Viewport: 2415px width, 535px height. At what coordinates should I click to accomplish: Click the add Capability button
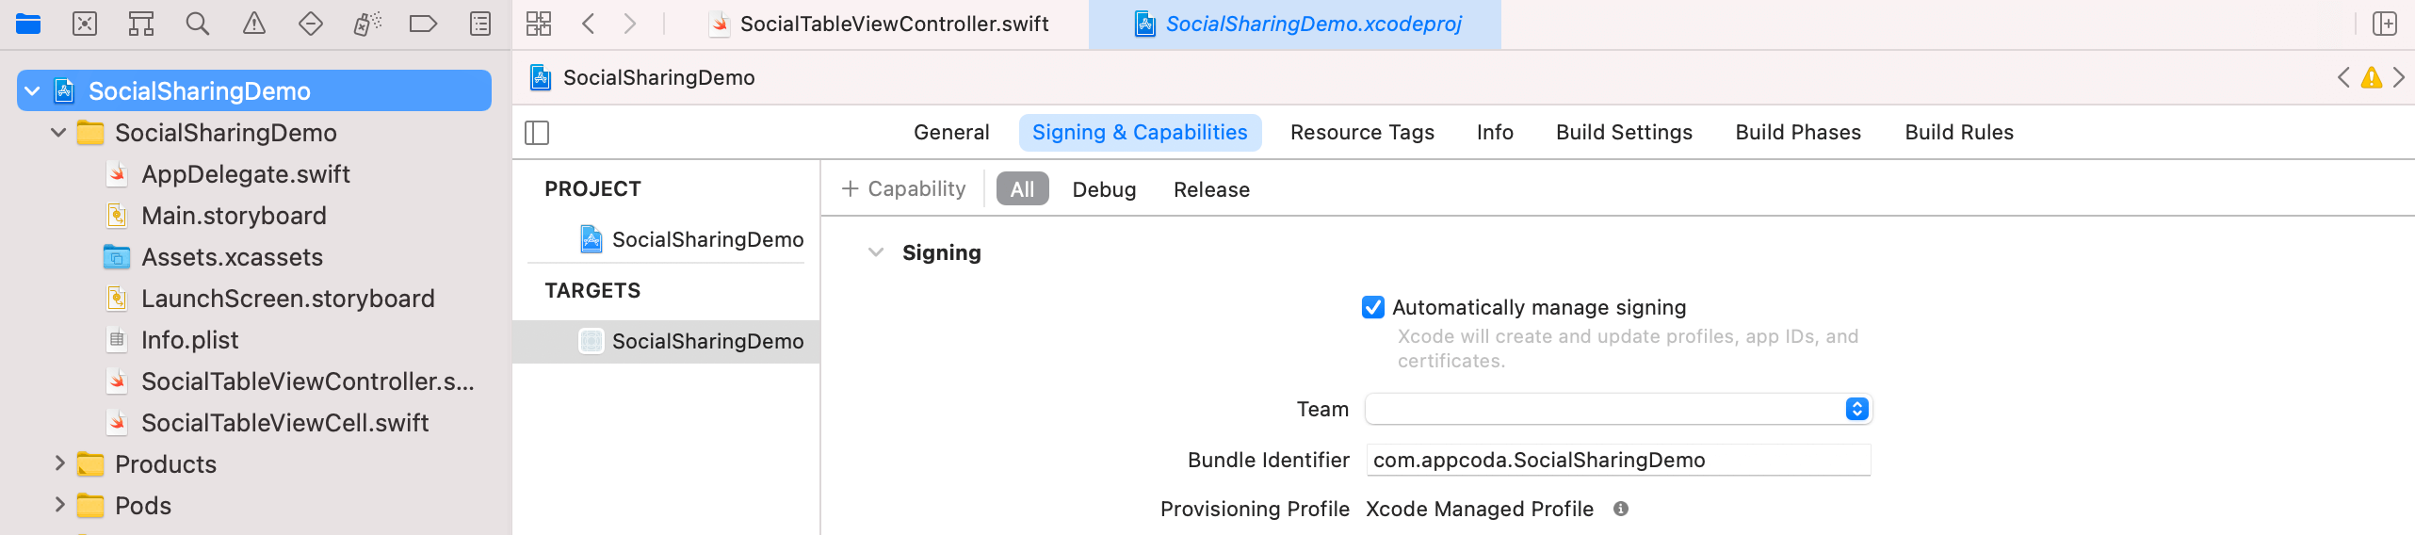pyautogui.click(x=903, y=189)
